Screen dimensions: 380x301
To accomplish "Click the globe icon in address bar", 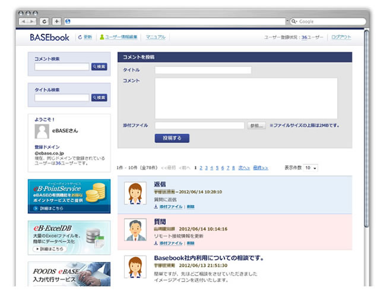I will (x=68, y=21).
